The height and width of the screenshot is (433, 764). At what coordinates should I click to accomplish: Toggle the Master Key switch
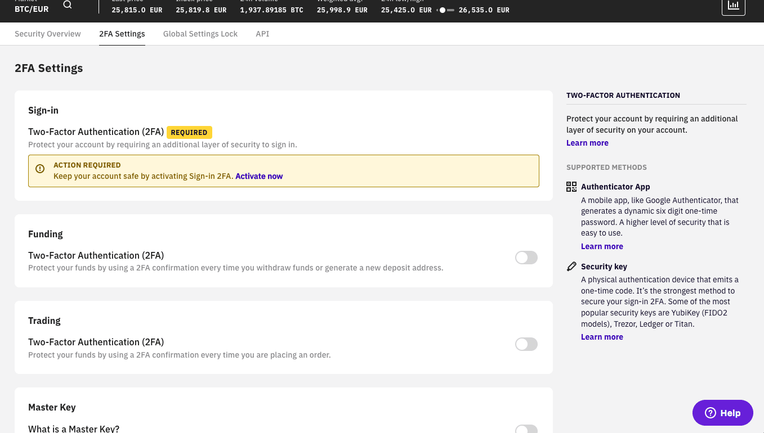pyautogui.click(x=526, y=429)
